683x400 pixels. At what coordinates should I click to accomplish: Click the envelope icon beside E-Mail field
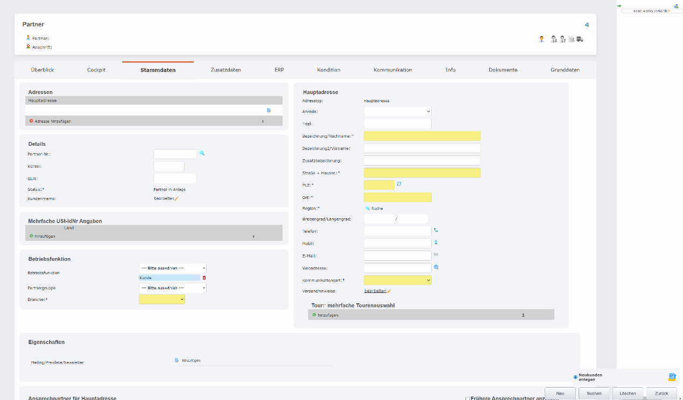[x=436, y=255]
